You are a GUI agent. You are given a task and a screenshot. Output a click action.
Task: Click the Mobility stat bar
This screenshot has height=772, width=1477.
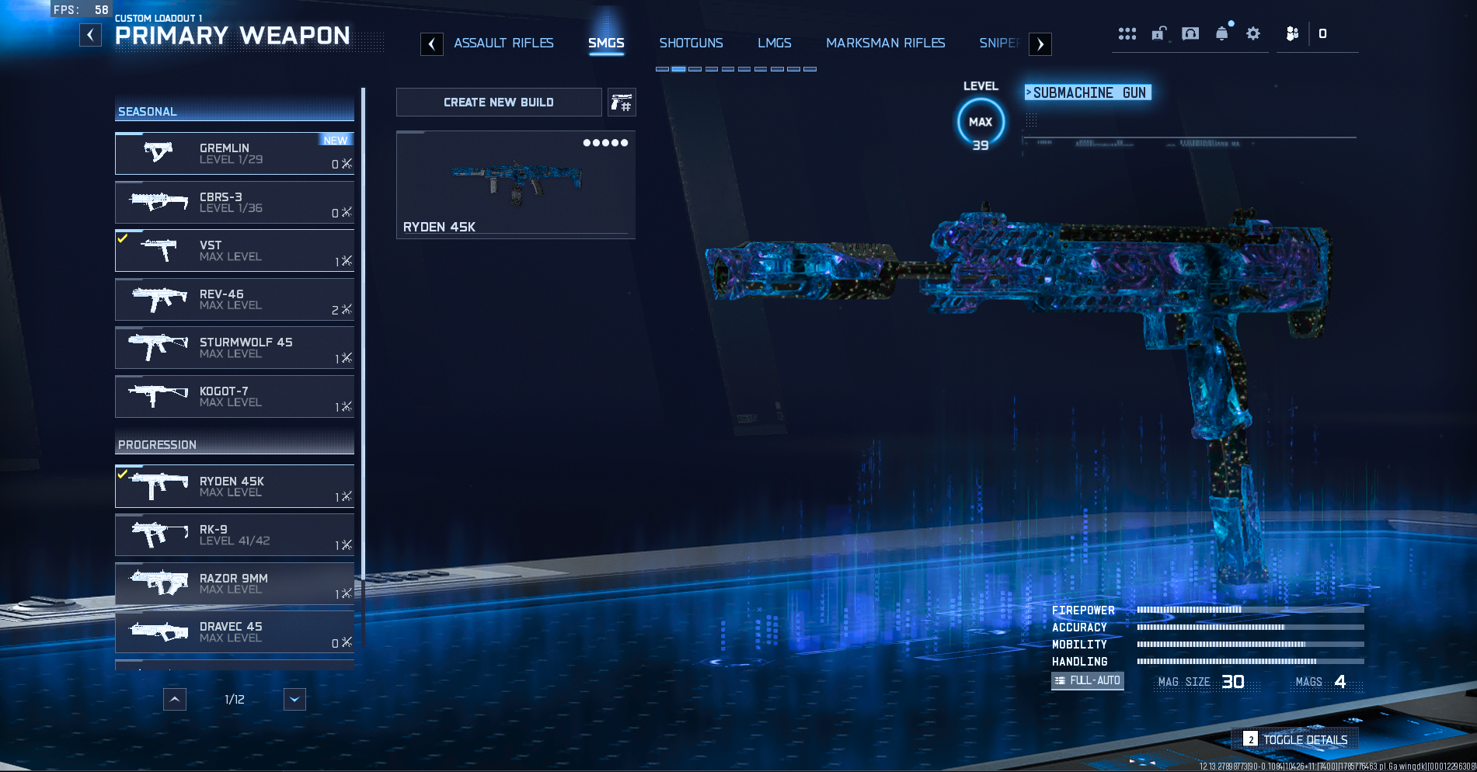point(1250,645)
